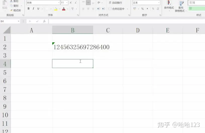Click Merge and Center (合并后居中)
The image size is (205, 133).
tap(117, 9)
